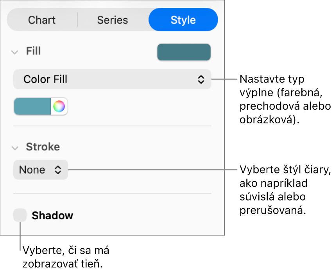
Task: Collapse the Fill section chevron
Action: click(15, 52)
